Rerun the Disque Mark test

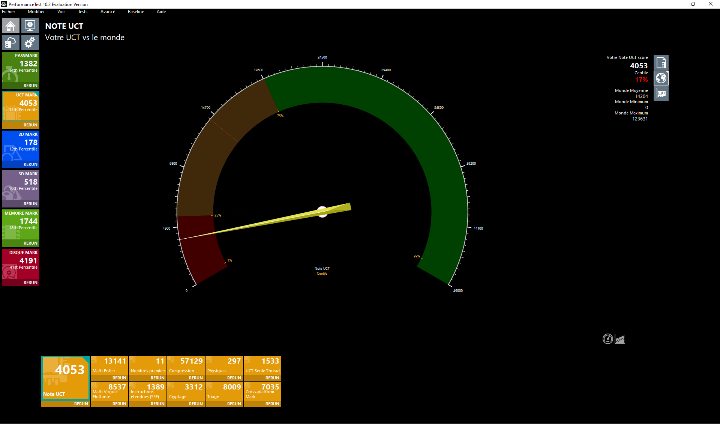pos(30,283)
